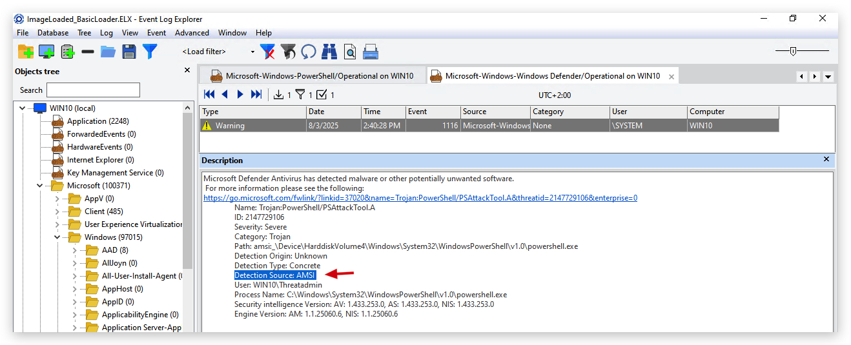This screenshot has width=851, height=345.
Task: Toggle the checked events counter checkbox icon
Action: 322,95
